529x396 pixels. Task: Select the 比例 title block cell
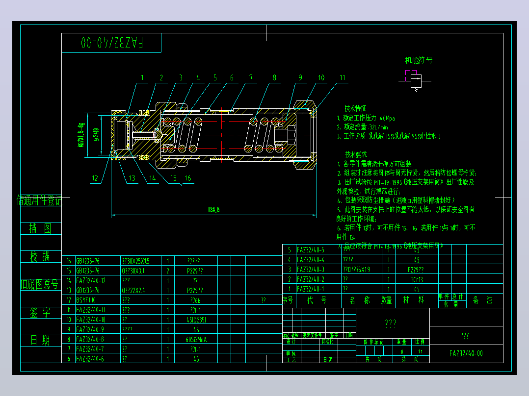(x=420, y=342)
